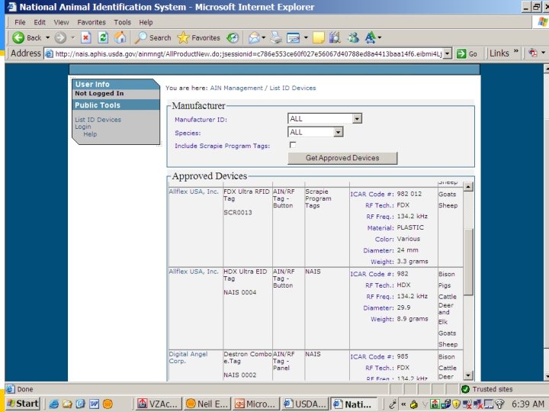Open List ID Devices in Public Tools sidebar
Image resolution: width=549 pixels, height=412 pixels.
click(x=98, y=120)
